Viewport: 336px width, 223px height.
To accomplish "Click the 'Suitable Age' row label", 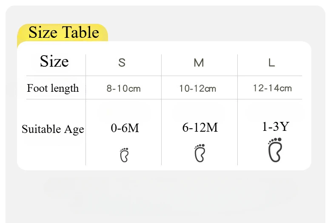I will click(x=53, y=129).
